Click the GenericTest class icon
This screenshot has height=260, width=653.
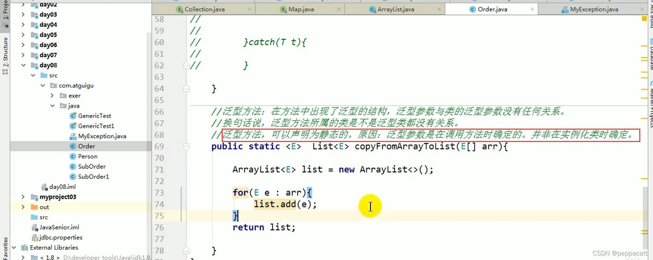point(73,116)
